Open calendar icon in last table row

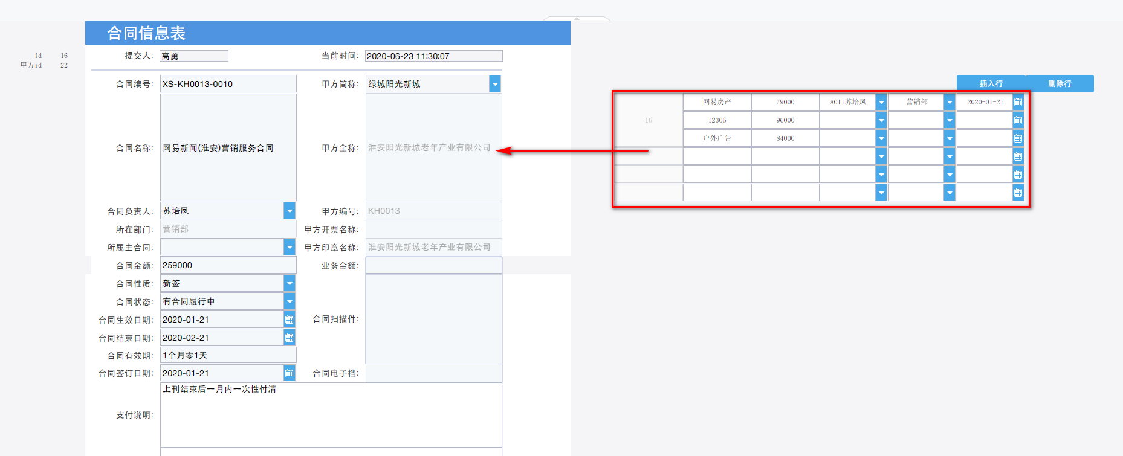coord(1018,193)
